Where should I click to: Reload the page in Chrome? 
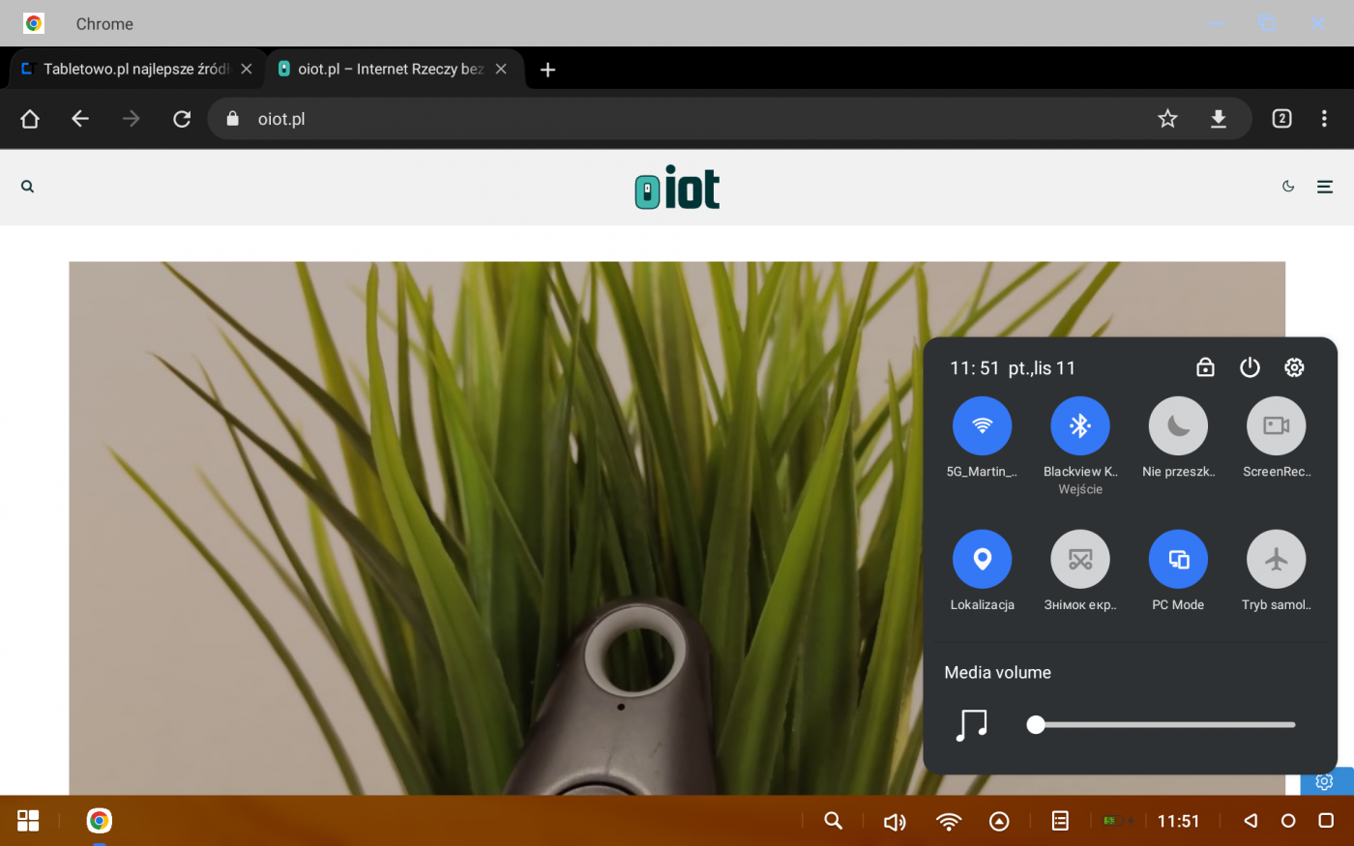point(182,119)
